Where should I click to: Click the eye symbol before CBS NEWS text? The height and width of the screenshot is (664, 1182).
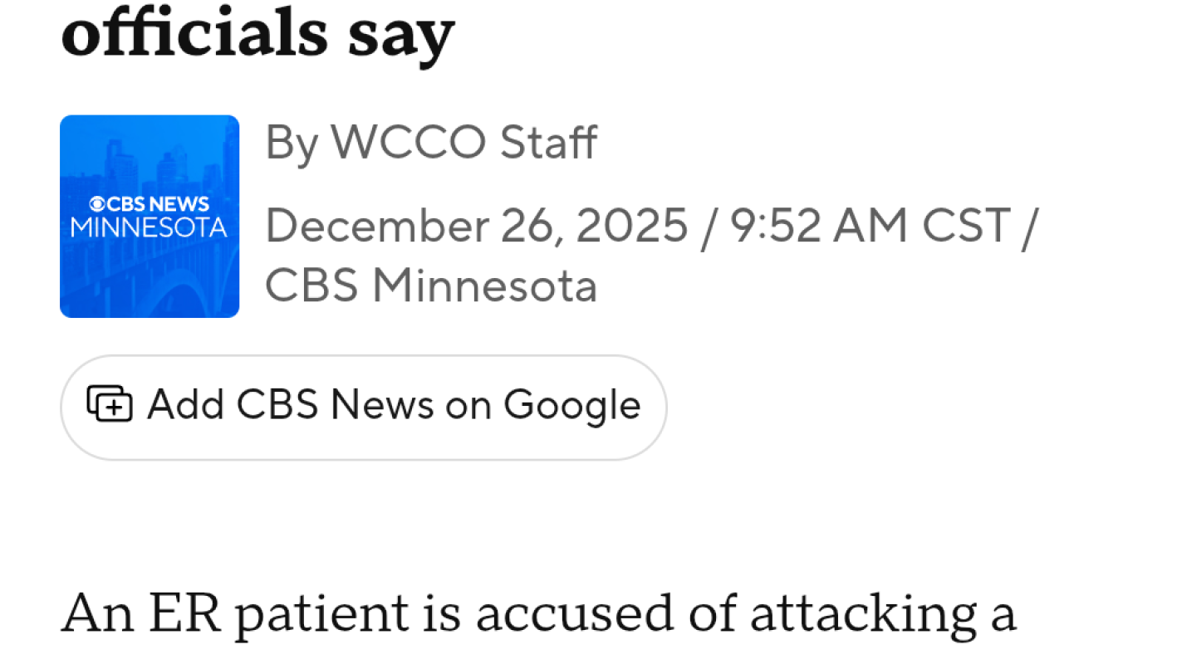[97, 203]
